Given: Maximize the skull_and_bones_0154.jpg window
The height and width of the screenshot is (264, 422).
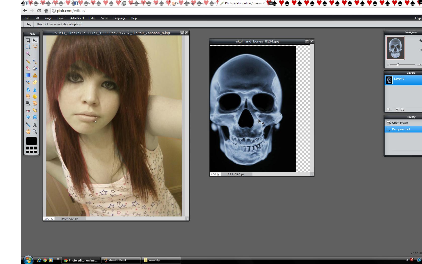Looking at the screenshot, I should [307, 41].
